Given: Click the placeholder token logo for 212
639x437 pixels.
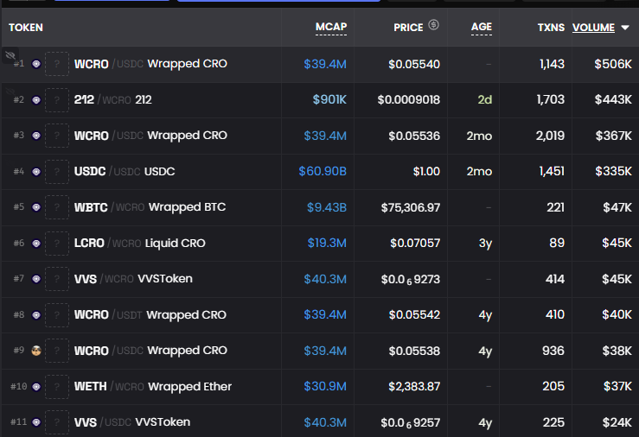Looking at the screenshot, I should point(57,99).
